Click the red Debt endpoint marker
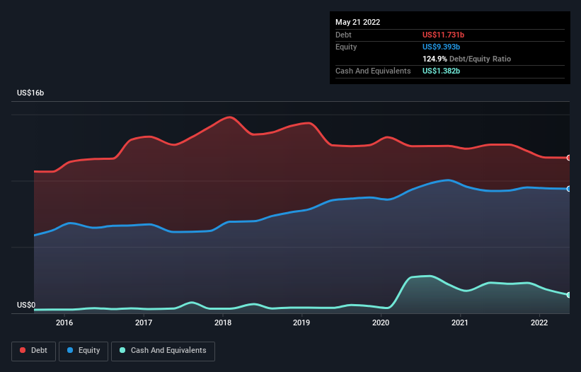This screenshot has width=581, height=372. click(569, 158)
